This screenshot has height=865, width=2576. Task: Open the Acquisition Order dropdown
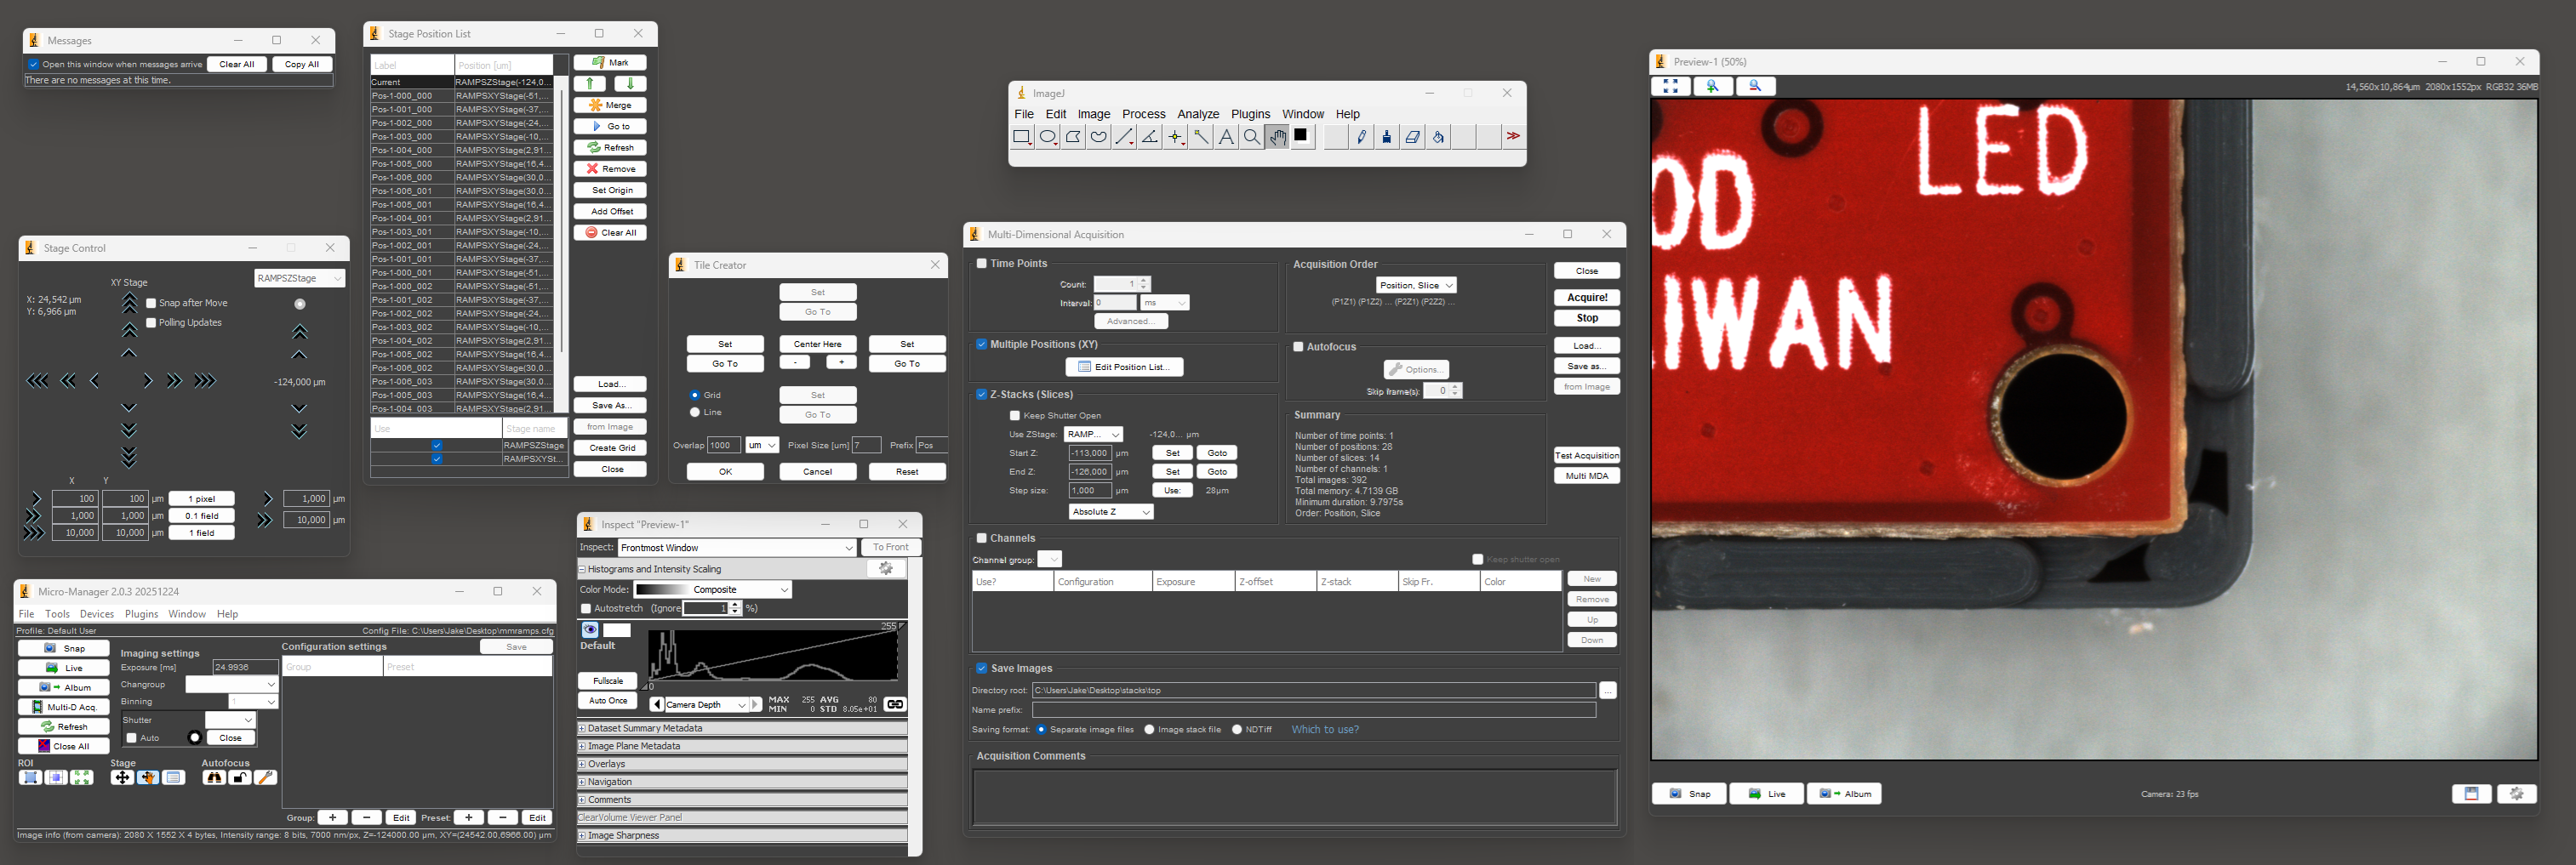1416,285
